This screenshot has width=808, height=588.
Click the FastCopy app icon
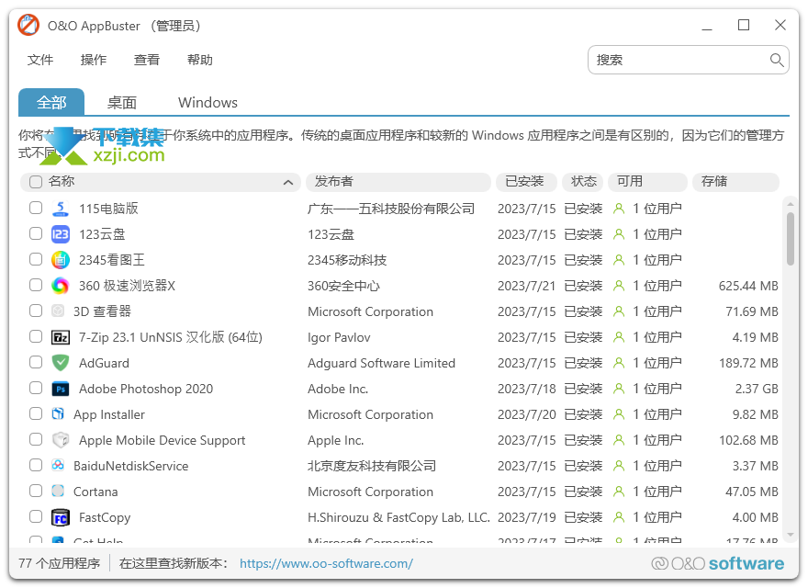(61, 517)
